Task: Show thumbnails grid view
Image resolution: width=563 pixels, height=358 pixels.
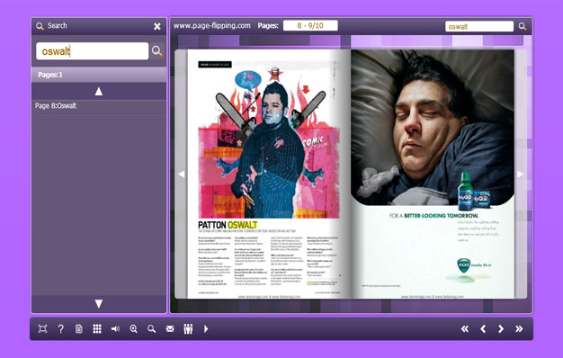Action: coord(97,328)
